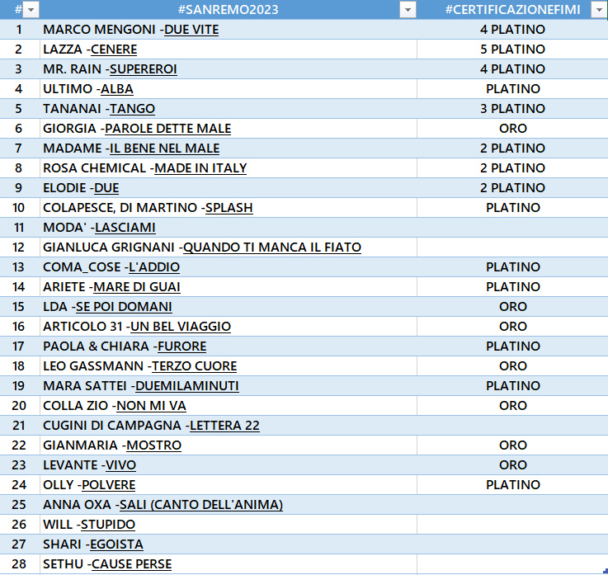Open the DUEMILAMINUTI song link
The image size is (608, 575).
(187, 385)
